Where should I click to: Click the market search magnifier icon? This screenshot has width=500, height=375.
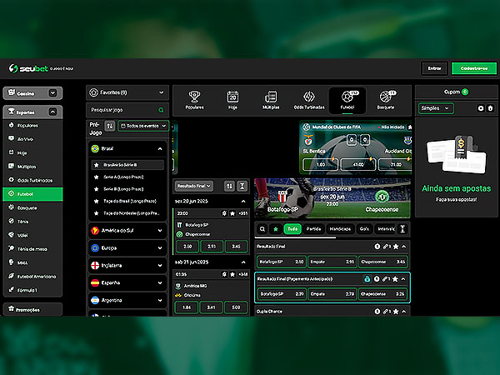[262, 228]
